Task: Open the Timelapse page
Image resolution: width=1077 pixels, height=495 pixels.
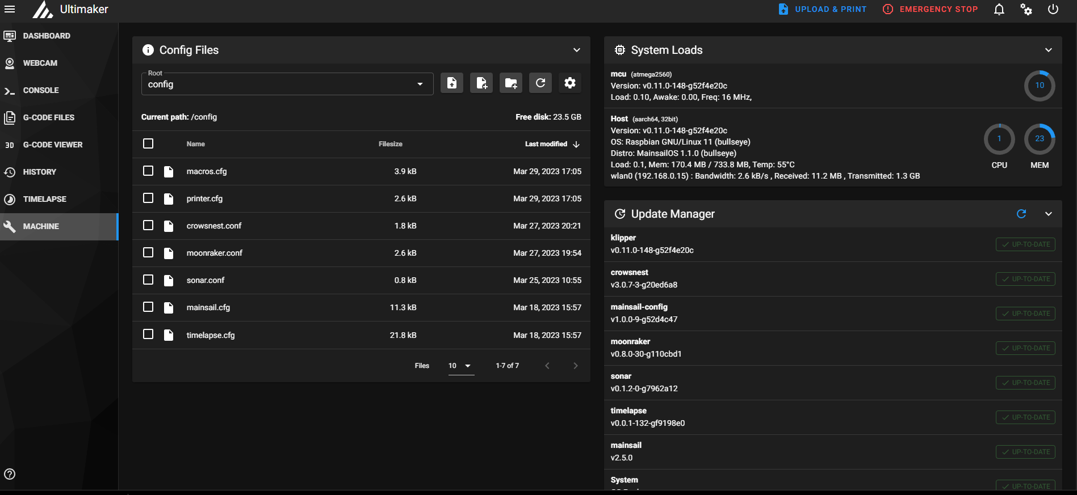Action: pos(59,199)
